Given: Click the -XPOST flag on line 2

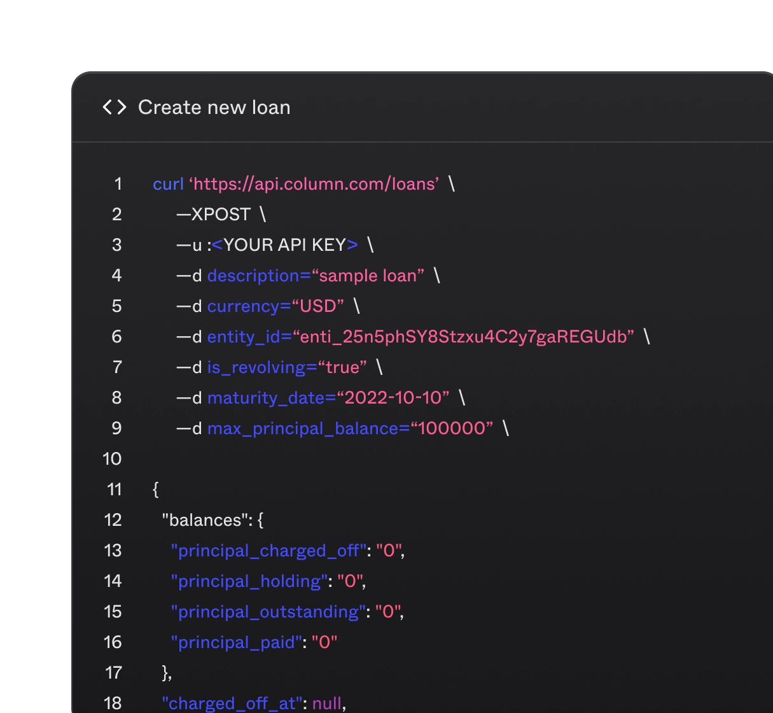Looking at the screenshot, I should (x=214, y=215).
